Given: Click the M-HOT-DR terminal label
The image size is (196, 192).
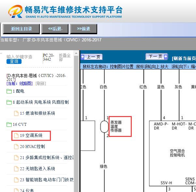Looking at the screenshot, I should 179,126.
